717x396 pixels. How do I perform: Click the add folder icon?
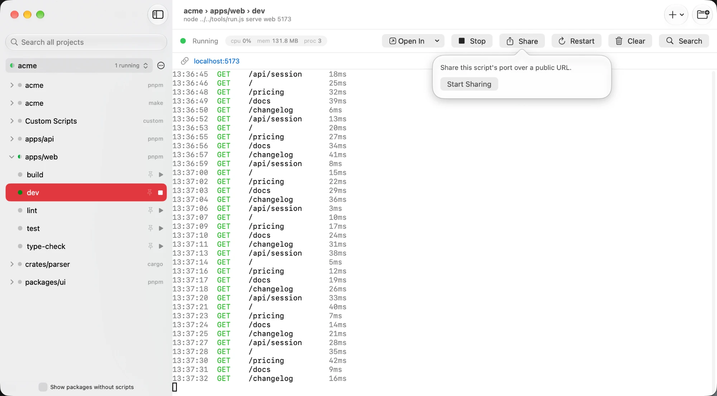click(703, 14)
